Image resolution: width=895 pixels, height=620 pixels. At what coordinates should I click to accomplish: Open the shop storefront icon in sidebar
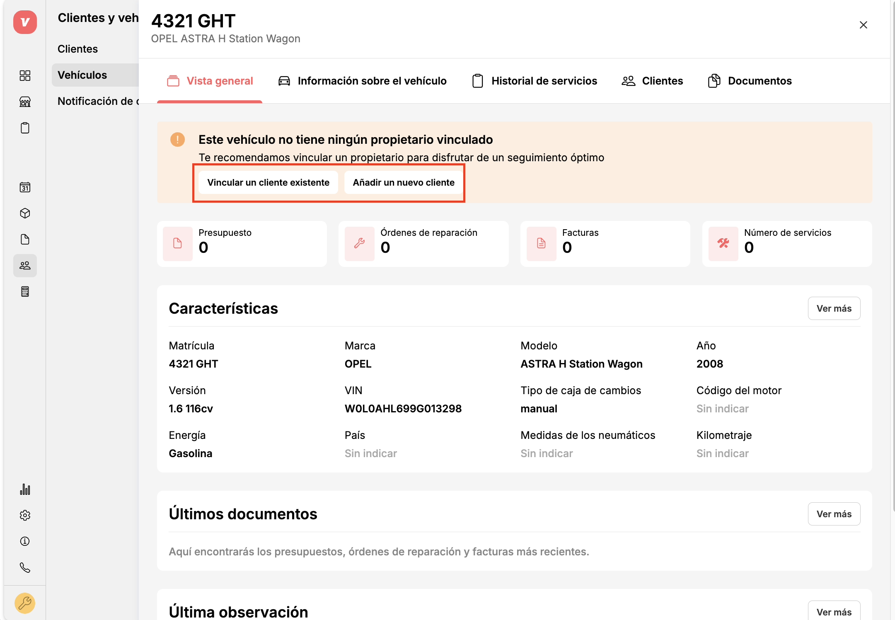(x=25, y=102)
